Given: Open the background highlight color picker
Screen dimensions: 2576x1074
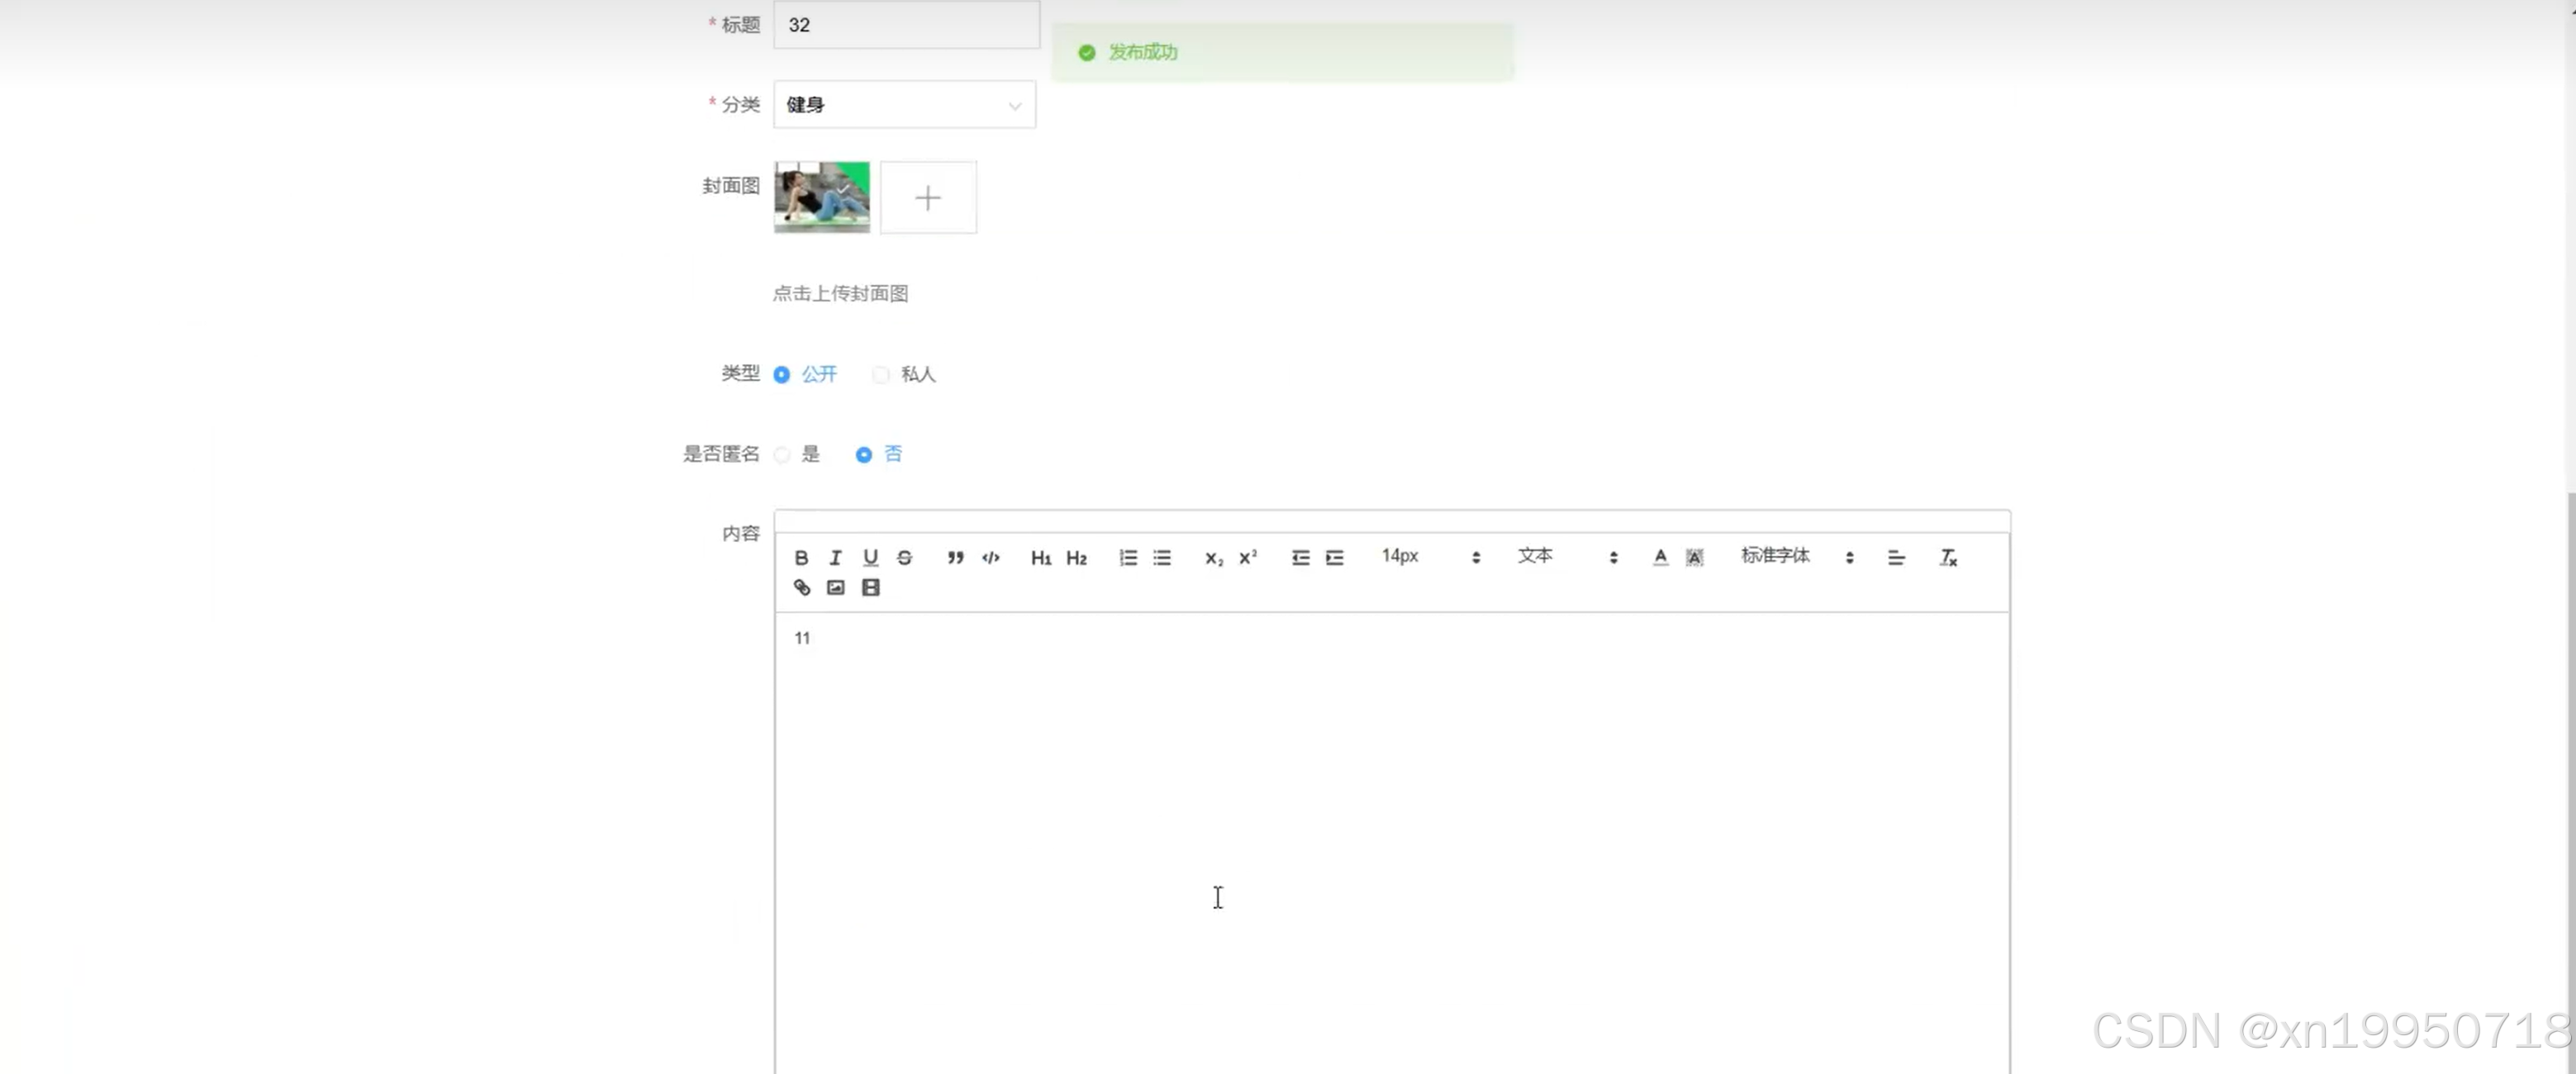Looking at the screenshot, I should 1694,557.
